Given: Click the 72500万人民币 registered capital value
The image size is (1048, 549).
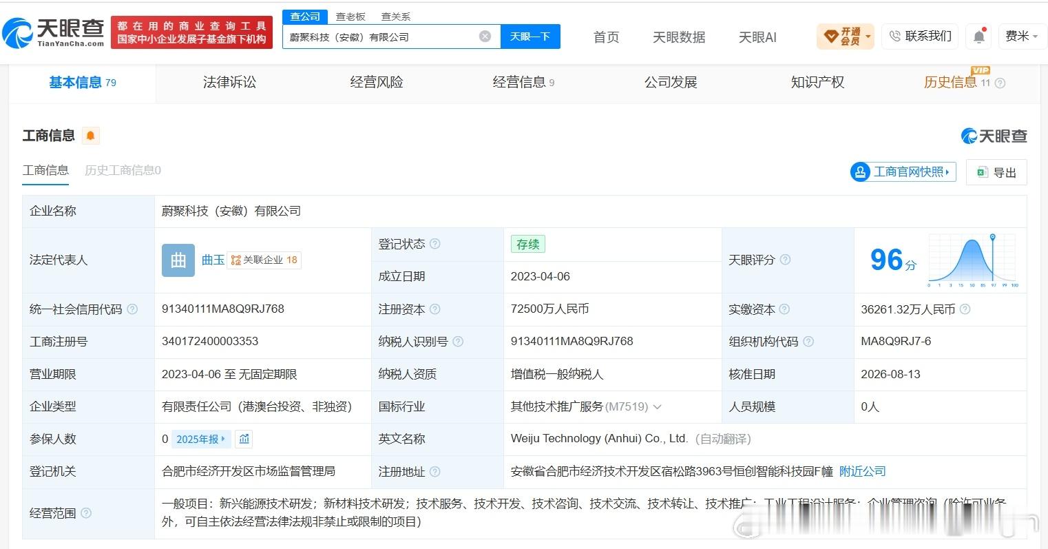Looking at the screenshot, I should click(x=549, y=309).
